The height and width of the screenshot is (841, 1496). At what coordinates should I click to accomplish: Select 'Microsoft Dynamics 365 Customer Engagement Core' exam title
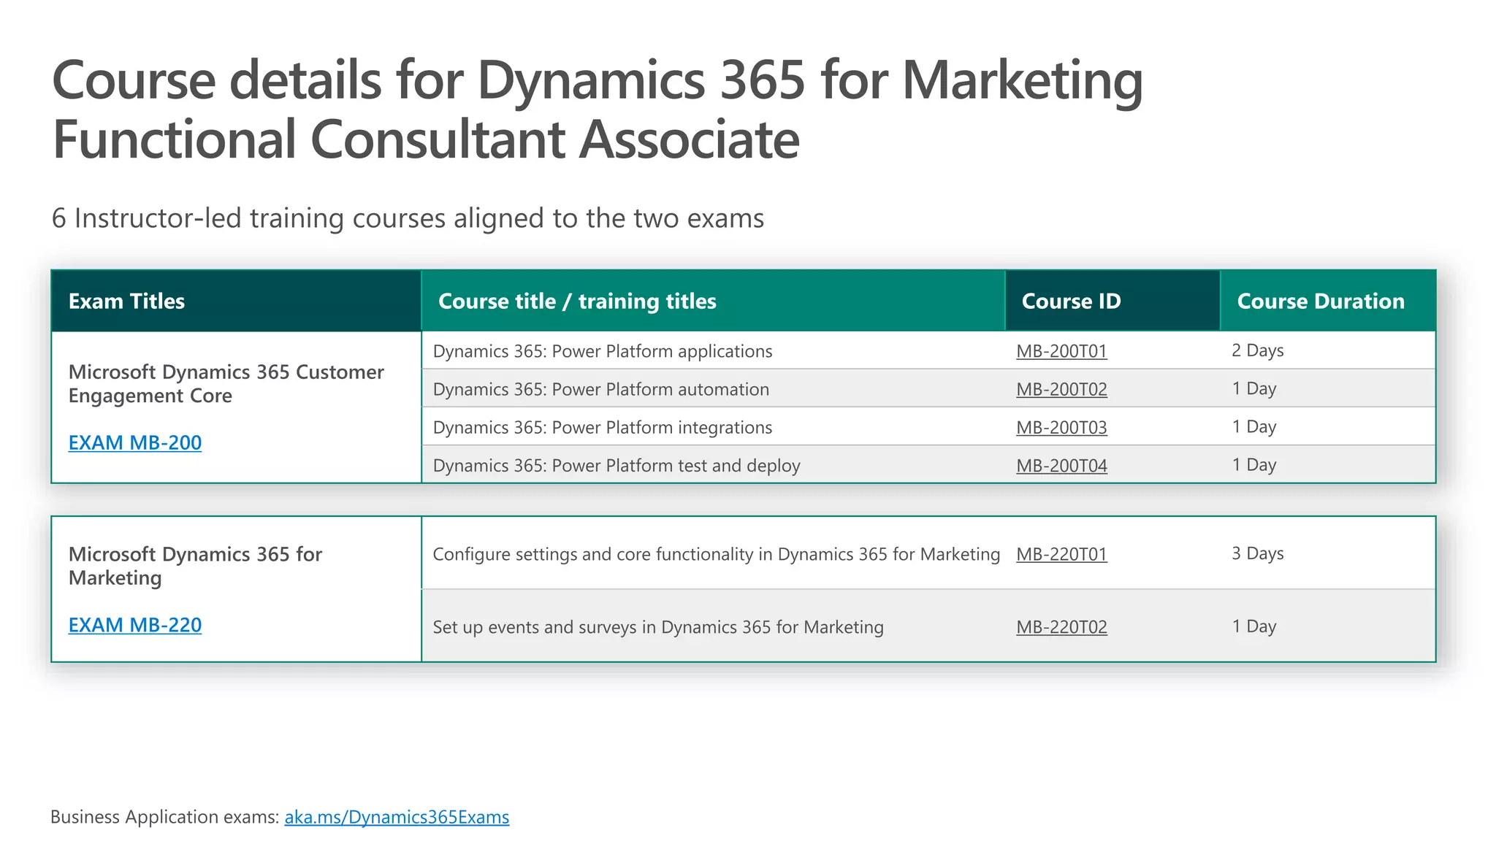[x=226, y=383]
